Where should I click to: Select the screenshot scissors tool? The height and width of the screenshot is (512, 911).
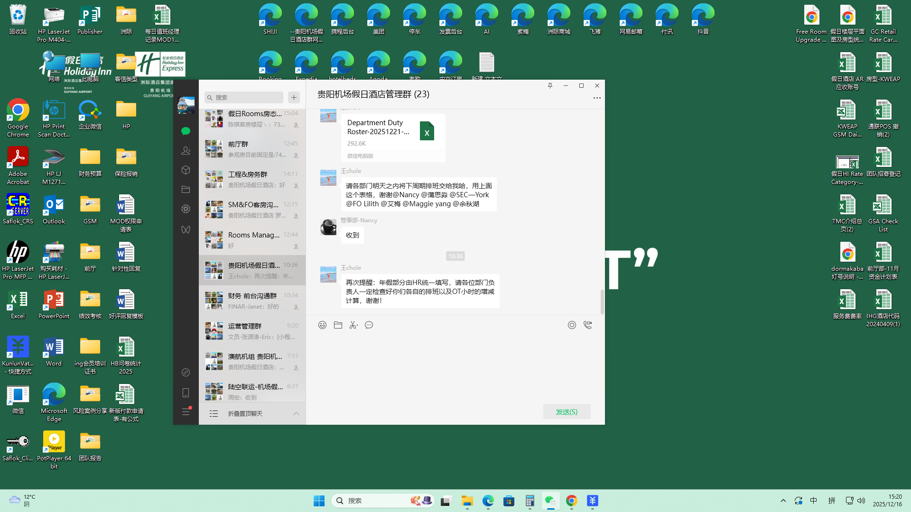tap(353, 325)
